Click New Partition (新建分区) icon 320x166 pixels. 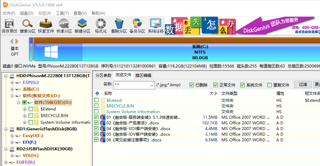(82, 26)
